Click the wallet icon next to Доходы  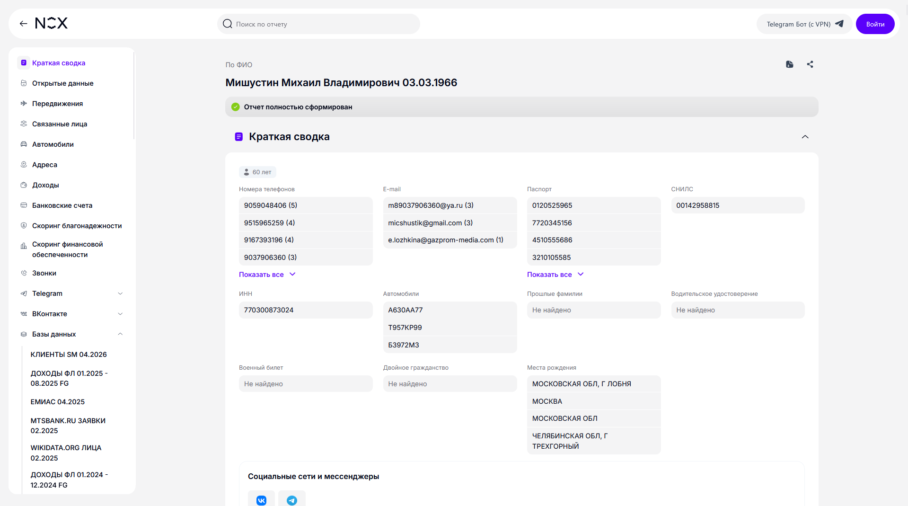click(x=24, y=185)
